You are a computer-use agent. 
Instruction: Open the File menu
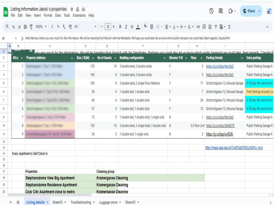point(13,15)
